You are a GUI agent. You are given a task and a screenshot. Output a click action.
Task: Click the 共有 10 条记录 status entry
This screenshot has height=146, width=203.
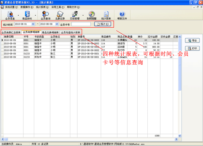(40, 144)
